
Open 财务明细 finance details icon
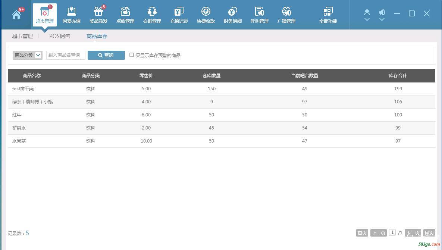pyautogui.click(x=233, y=15)
